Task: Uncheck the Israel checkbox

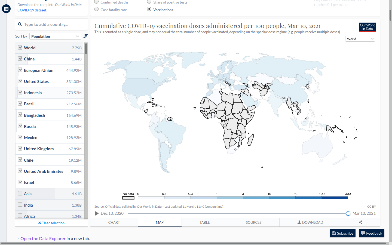Action: [20, 182]
